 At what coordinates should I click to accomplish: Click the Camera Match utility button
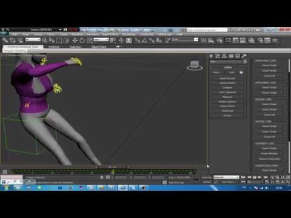[x=227, y=83]
